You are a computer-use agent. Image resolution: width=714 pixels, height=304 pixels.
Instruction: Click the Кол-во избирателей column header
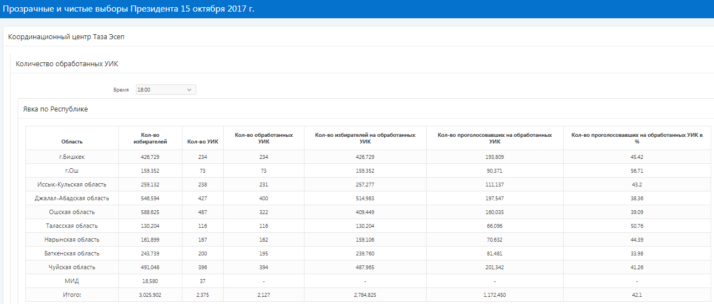click(x=150, y=138)
